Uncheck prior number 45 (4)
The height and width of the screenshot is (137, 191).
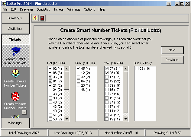point(79,68)
